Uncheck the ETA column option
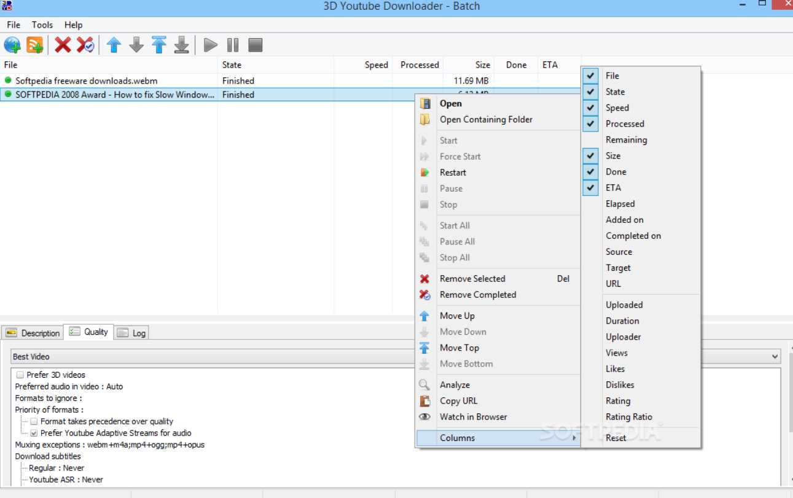 590,187
